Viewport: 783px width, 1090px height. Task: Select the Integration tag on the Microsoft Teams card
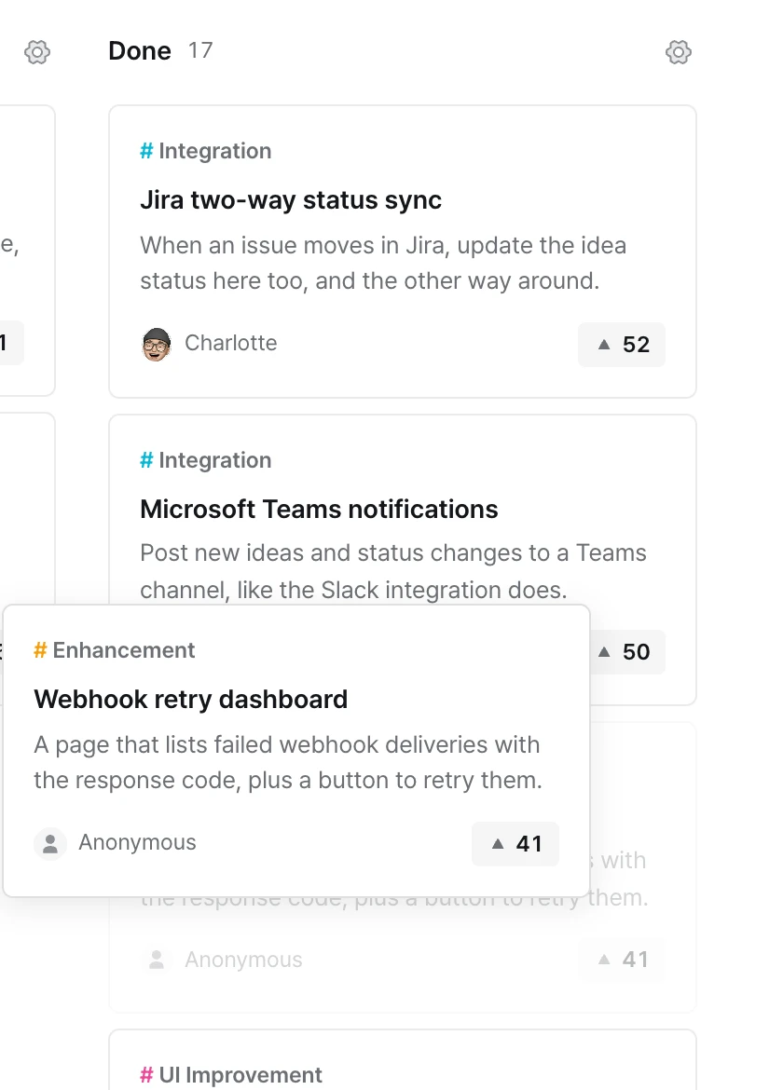(206, 460)
